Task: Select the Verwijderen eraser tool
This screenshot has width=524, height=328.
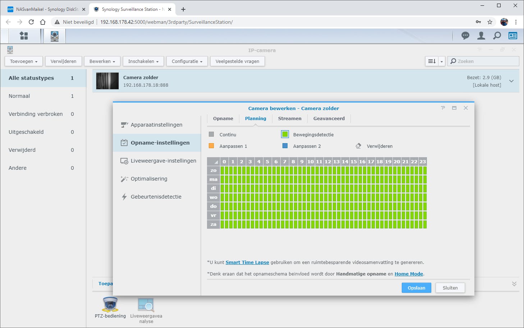Action: [358, 146]
